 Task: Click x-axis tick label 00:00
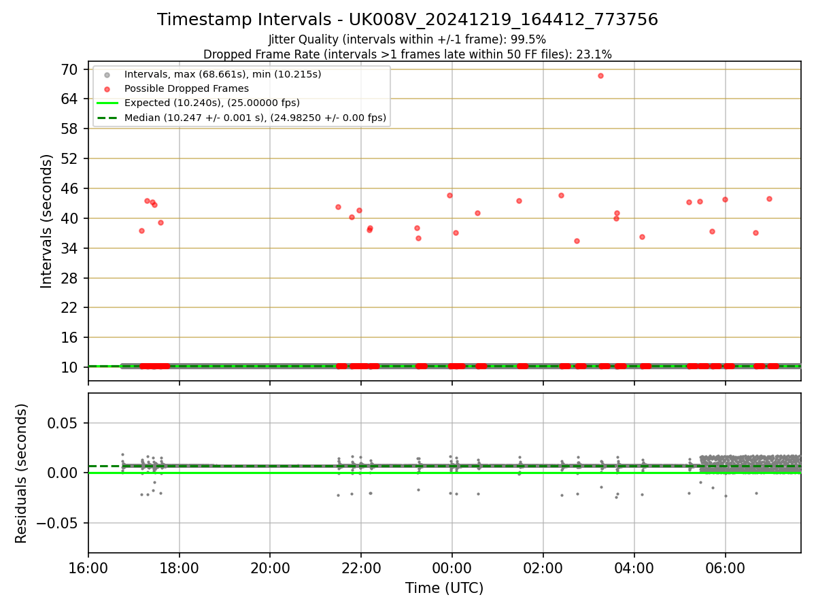[x=452, y=568]
